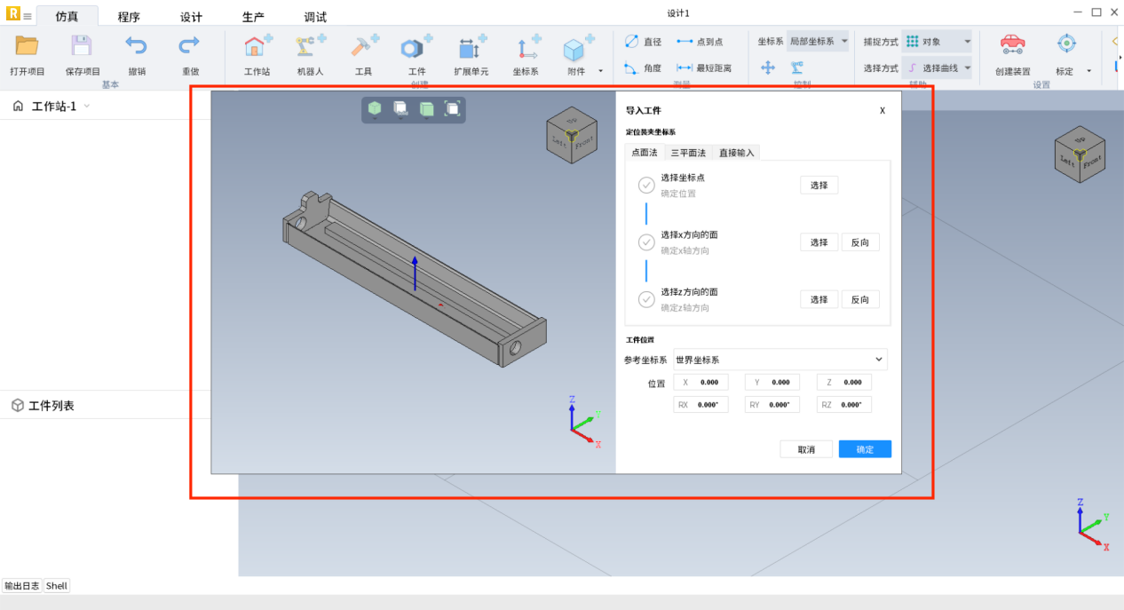
Task: Open the 创建装置 car icon
Action: 1012,44
